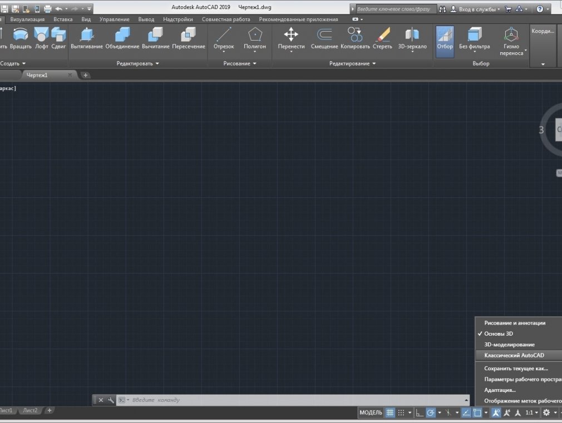Add a new layout with plus button
The width and height of the screenshot is (562, 423).
pos(50,410)
